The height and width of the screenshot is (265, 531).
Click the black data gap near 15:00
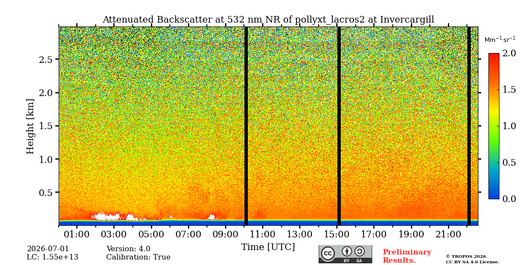tap(339, 126)
